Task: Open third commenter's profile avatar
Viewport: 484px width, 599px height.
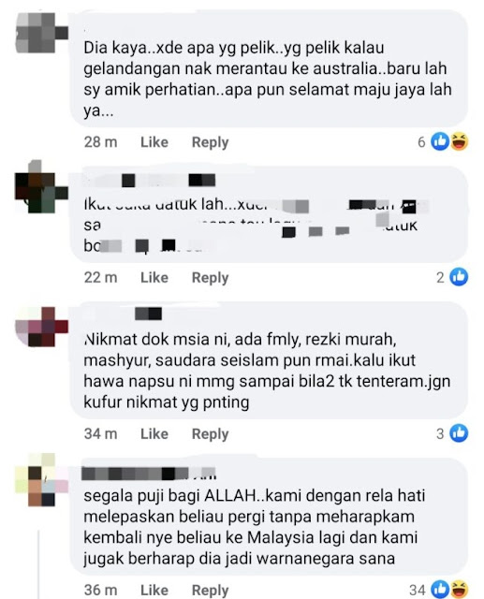Action: 41,327
